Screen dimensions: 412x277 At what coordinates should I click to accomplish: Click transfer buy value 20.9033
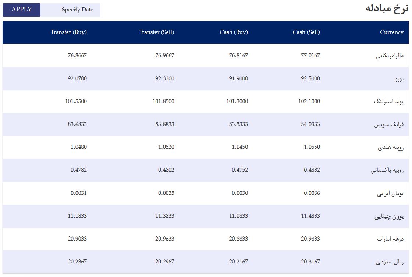77,239
